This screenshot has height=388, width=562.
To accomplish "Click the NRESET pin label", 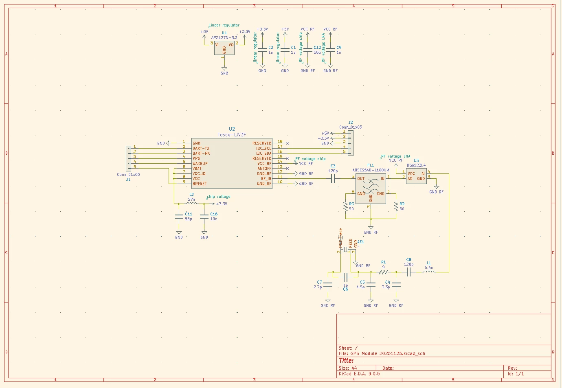I will [200, 184].
